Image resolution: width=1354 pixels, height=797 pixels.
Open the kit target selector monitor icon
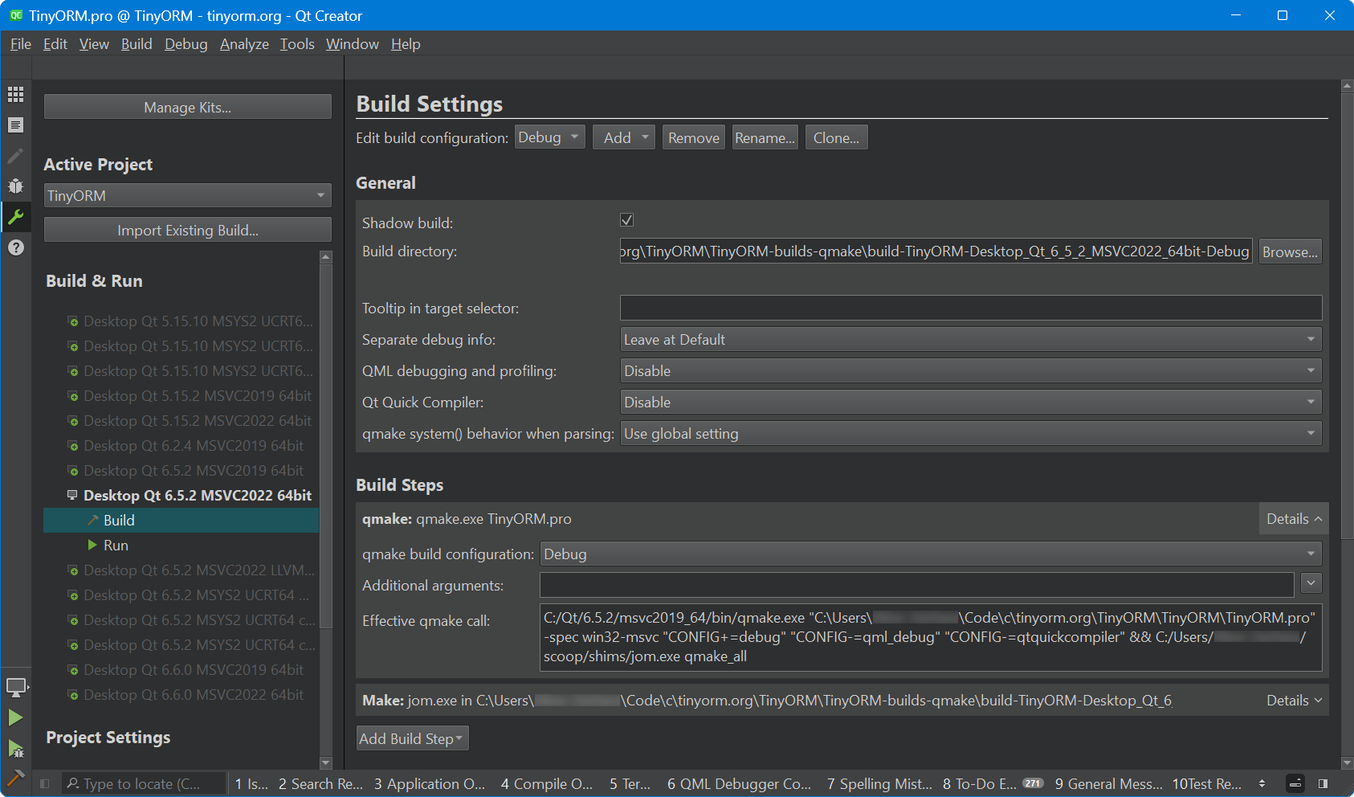coord(16,688)
